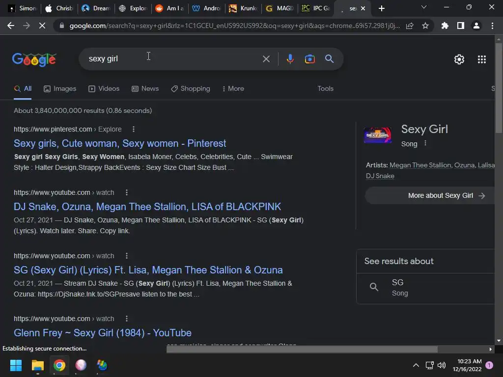Open DJ Snake, Ozuna, Megan Thee Stallion result
Screen dimensions: 503x377
147,207
